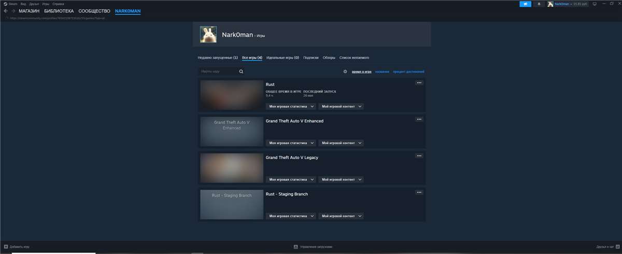This screenshot has height=254, width=622.
Task: Click GTA V Enhanced thumbnail image
Action: [x=232, y=131]
